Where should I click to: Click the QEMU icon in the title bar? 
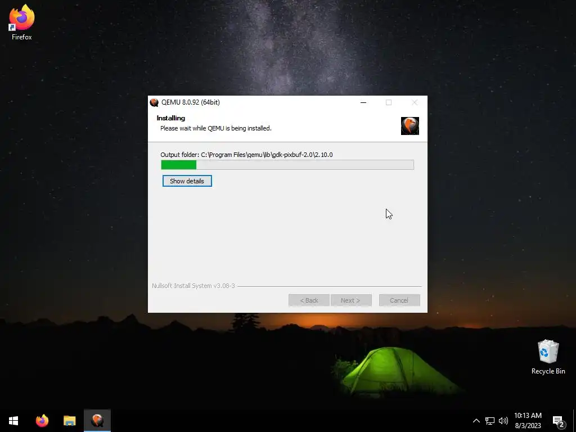pos(154,102)
